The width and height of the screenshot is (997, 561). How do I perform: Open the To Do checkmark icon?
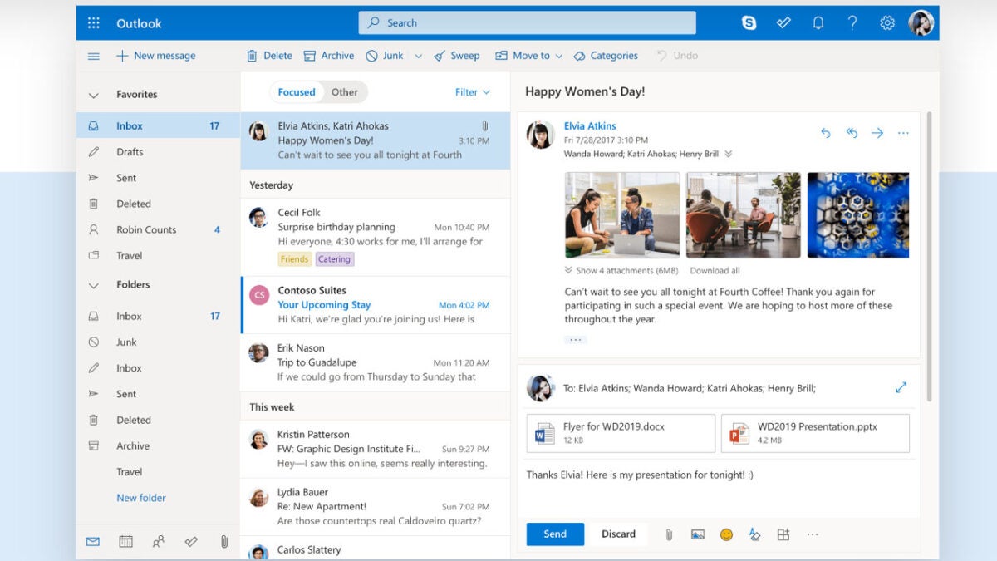(783, 22)
